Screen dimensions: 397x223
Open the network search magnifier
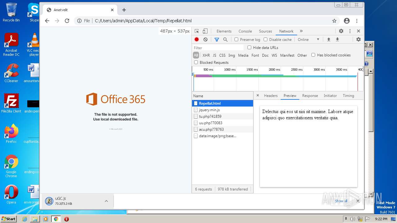pos(225,39)
